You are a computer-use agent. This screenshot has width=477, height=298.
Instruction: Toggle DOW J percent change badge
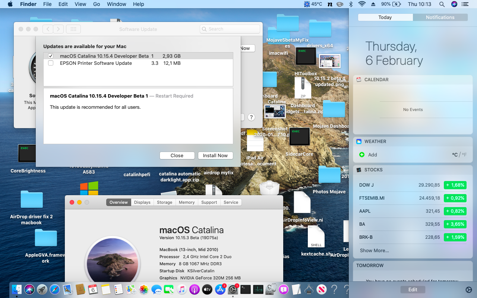coord(455,185)
